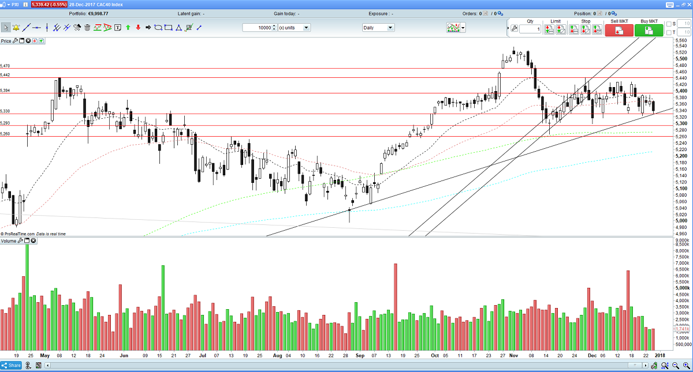Image resolution: width=693 pixels, height=372 pixels.
Task: Click the third Stop order icon
Action: tap(598, 29)
